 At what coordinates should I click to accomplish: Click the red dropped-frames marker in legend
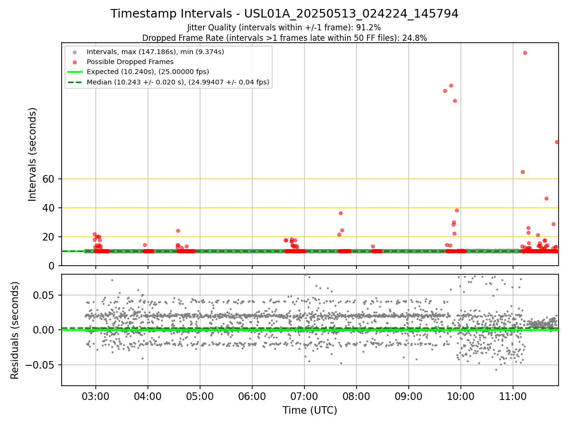[74, 62]
